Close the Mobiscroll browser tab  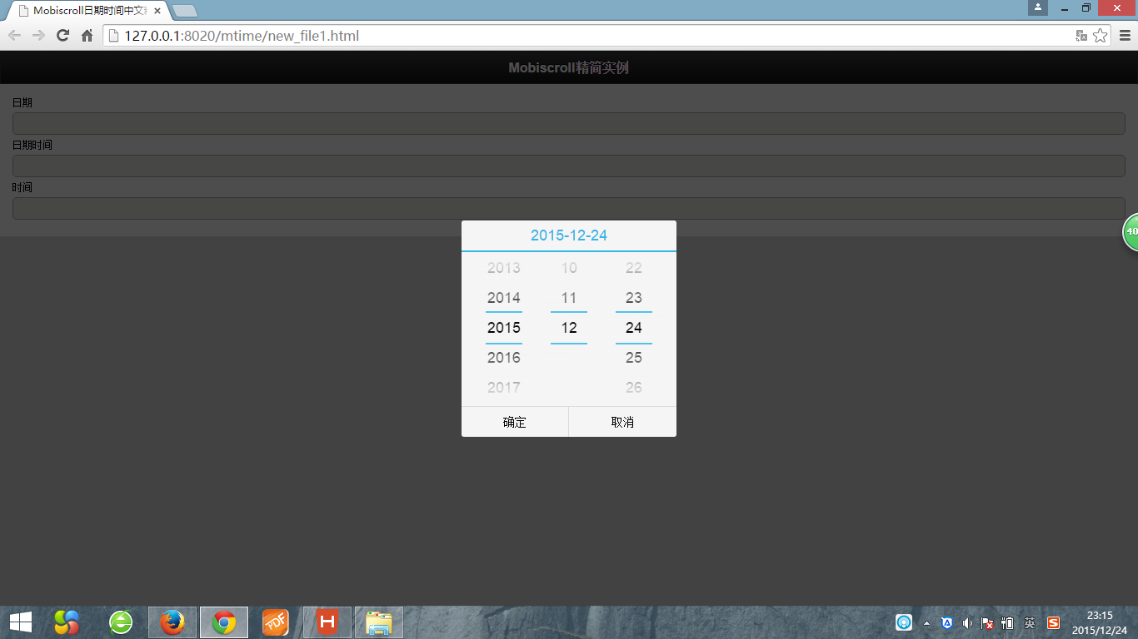click(157, 11)
